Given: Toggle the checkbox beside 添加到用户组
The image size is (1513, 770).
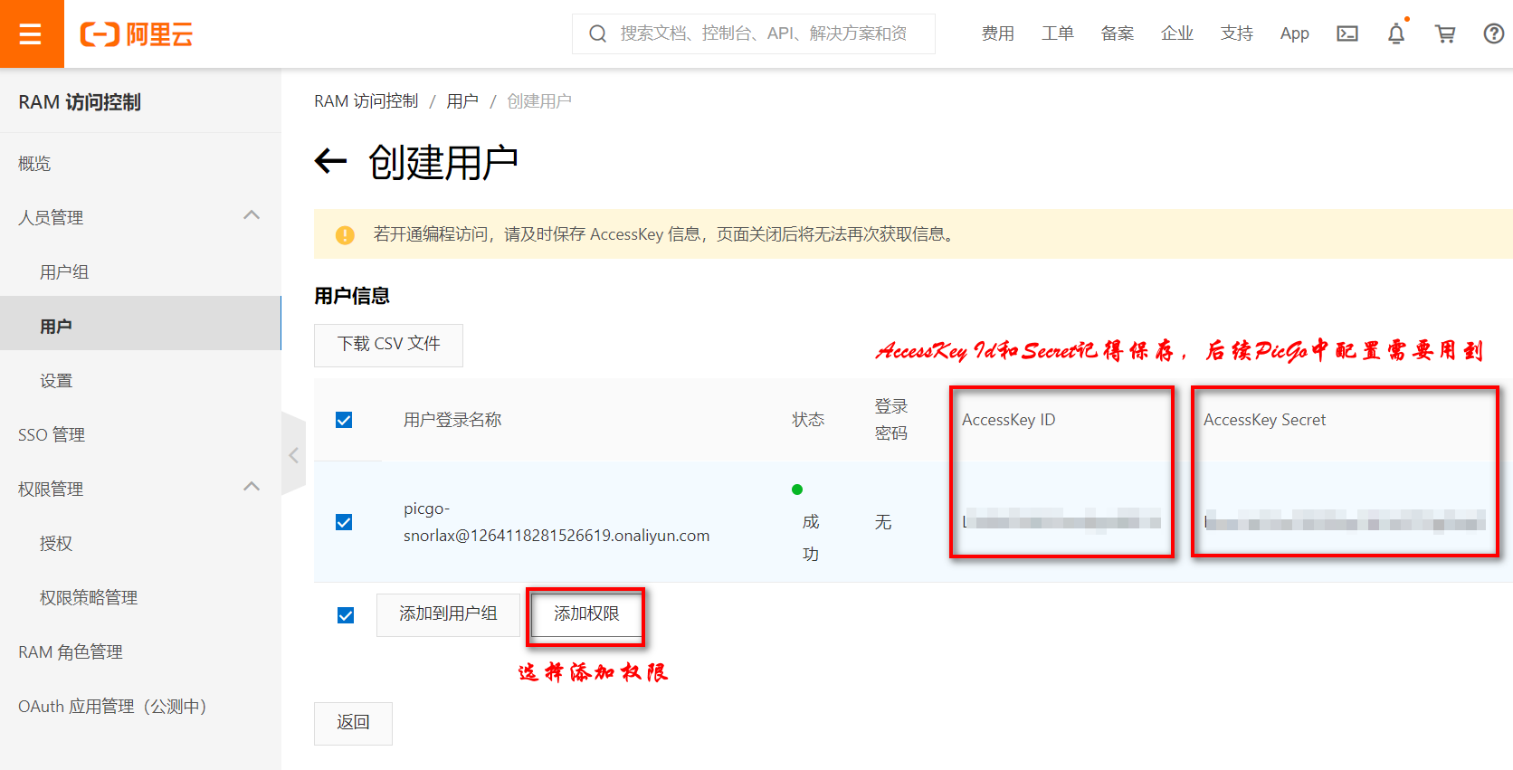Looking at the screenshot, I should coord(346,615).
